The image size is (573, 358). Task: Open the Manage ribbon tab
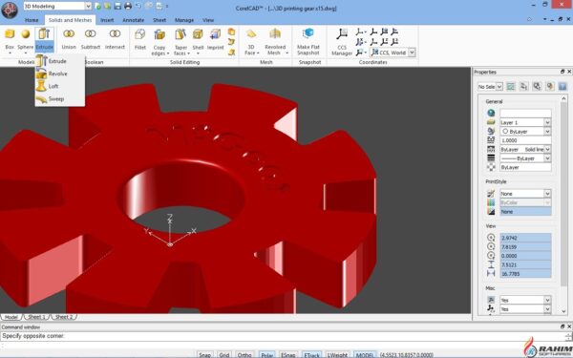pyautogui.click(x=184, y=20)
